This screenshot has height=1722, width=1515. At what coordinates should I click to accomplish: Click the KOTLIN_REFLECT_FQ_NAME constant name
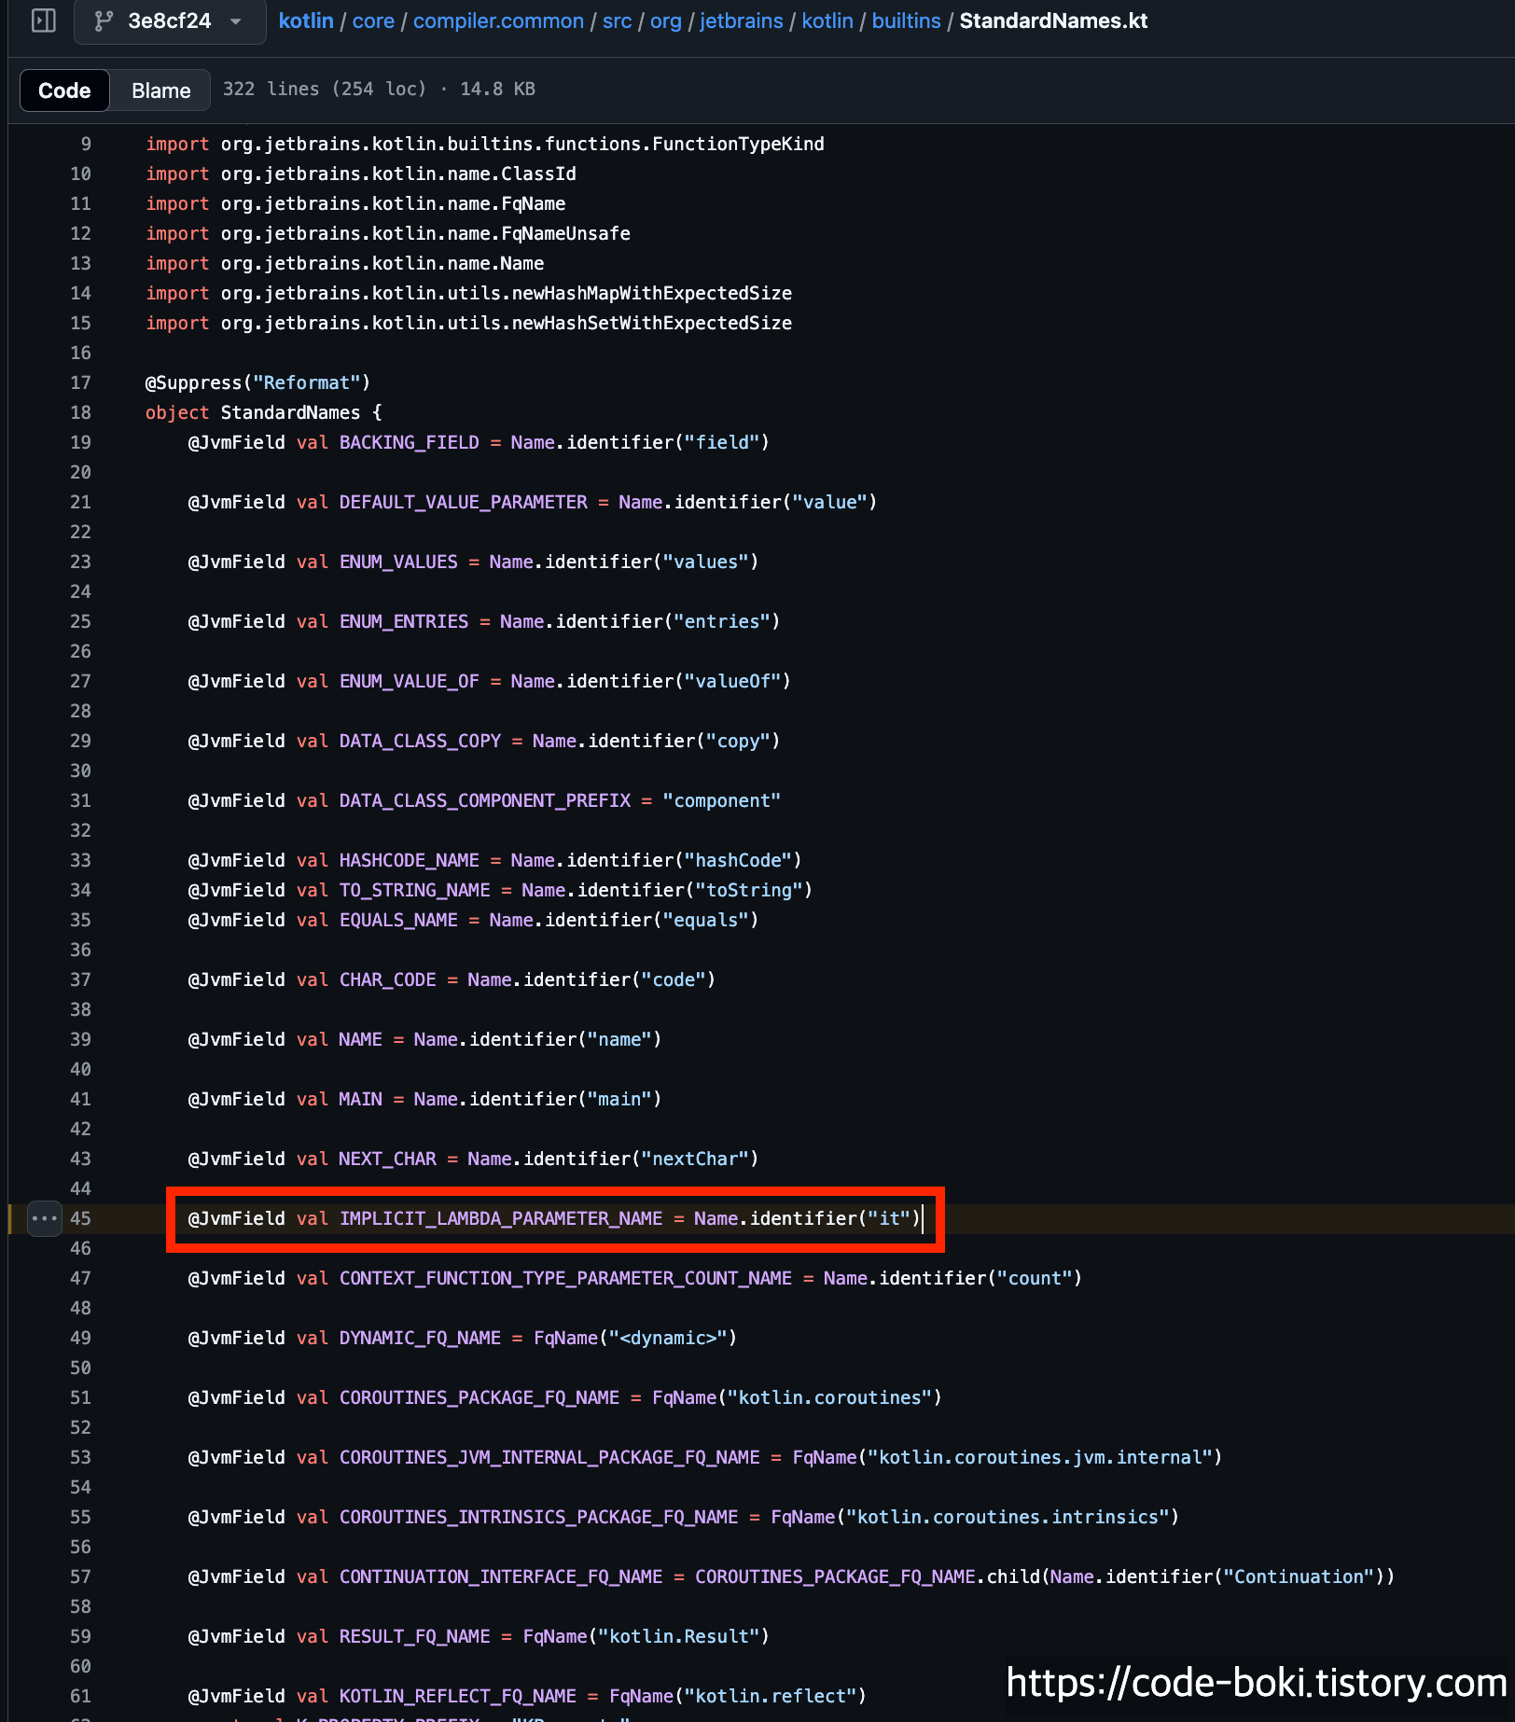(x=457, y=1696)
